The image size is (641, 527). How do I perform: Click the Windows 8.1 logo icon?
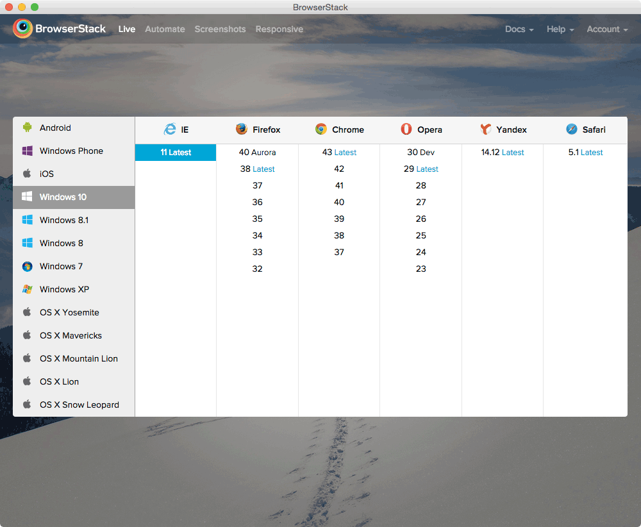tap(28, 220)
